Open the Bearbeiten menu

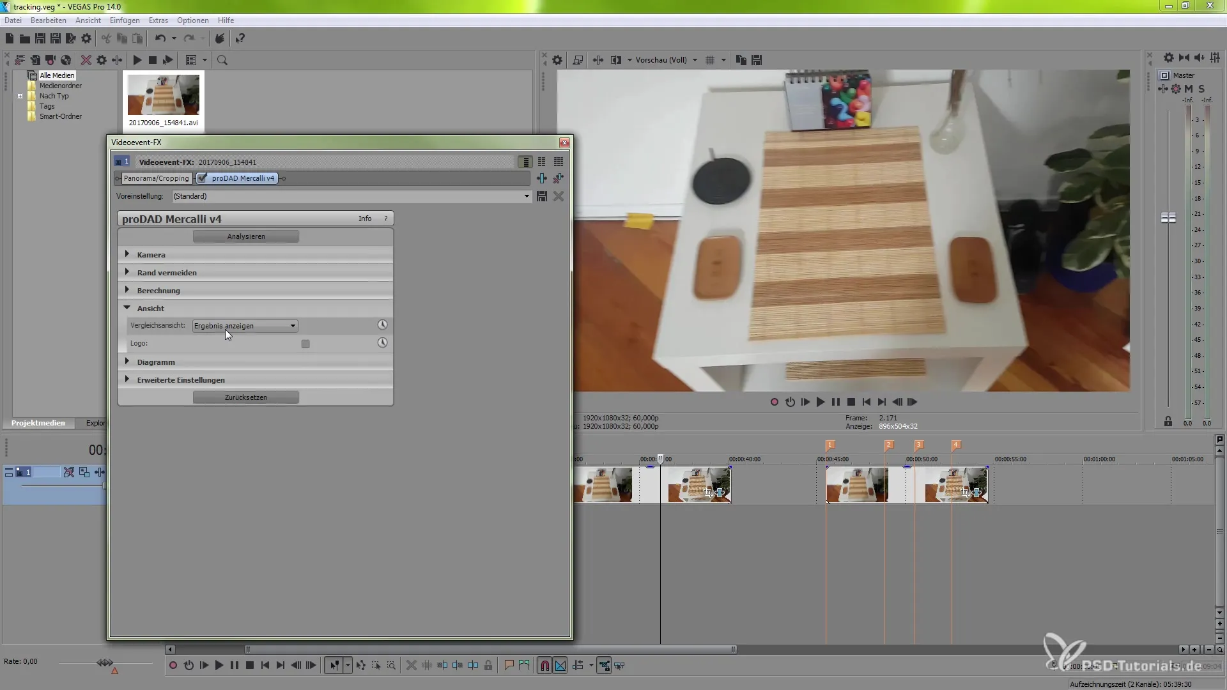coord(49,20)
